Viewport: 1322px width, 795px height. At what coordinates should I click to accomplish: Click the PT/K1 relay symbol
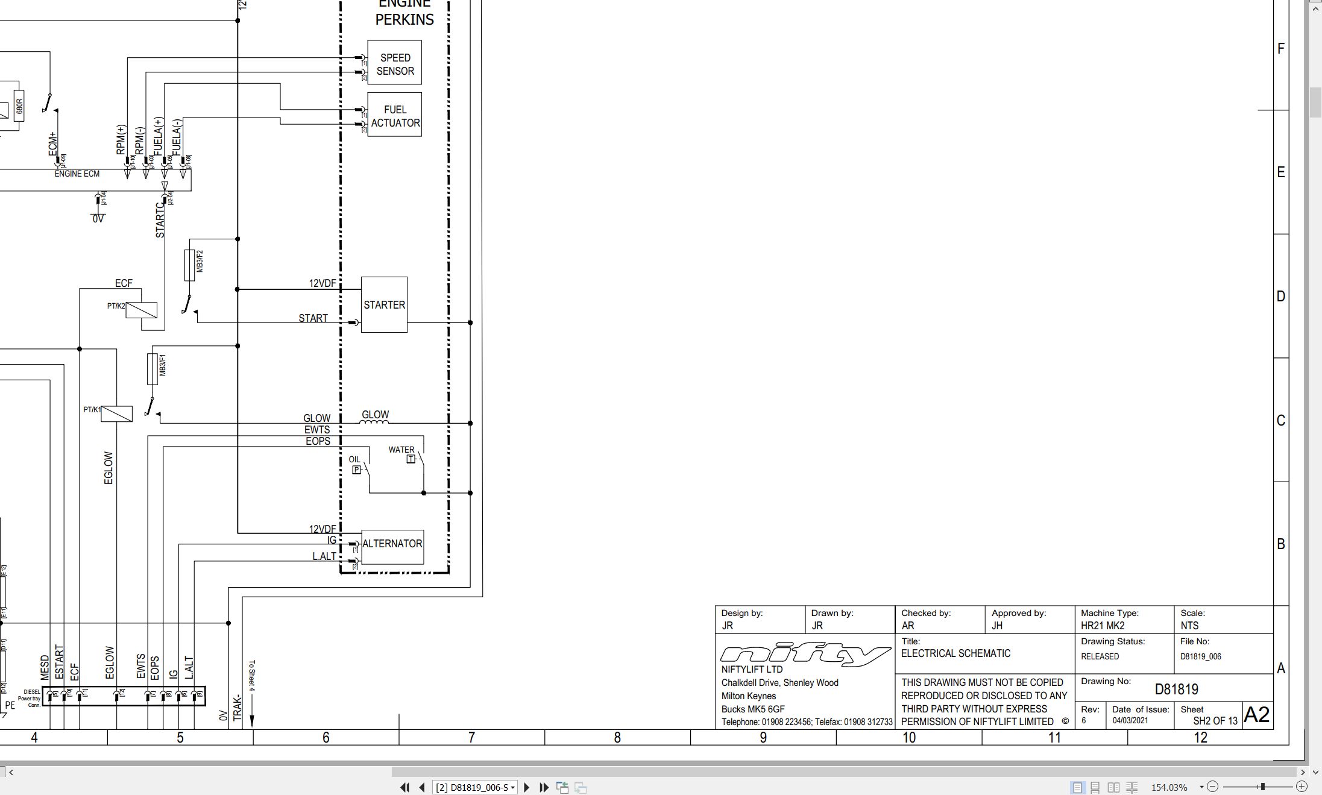(x=116, y=413)
